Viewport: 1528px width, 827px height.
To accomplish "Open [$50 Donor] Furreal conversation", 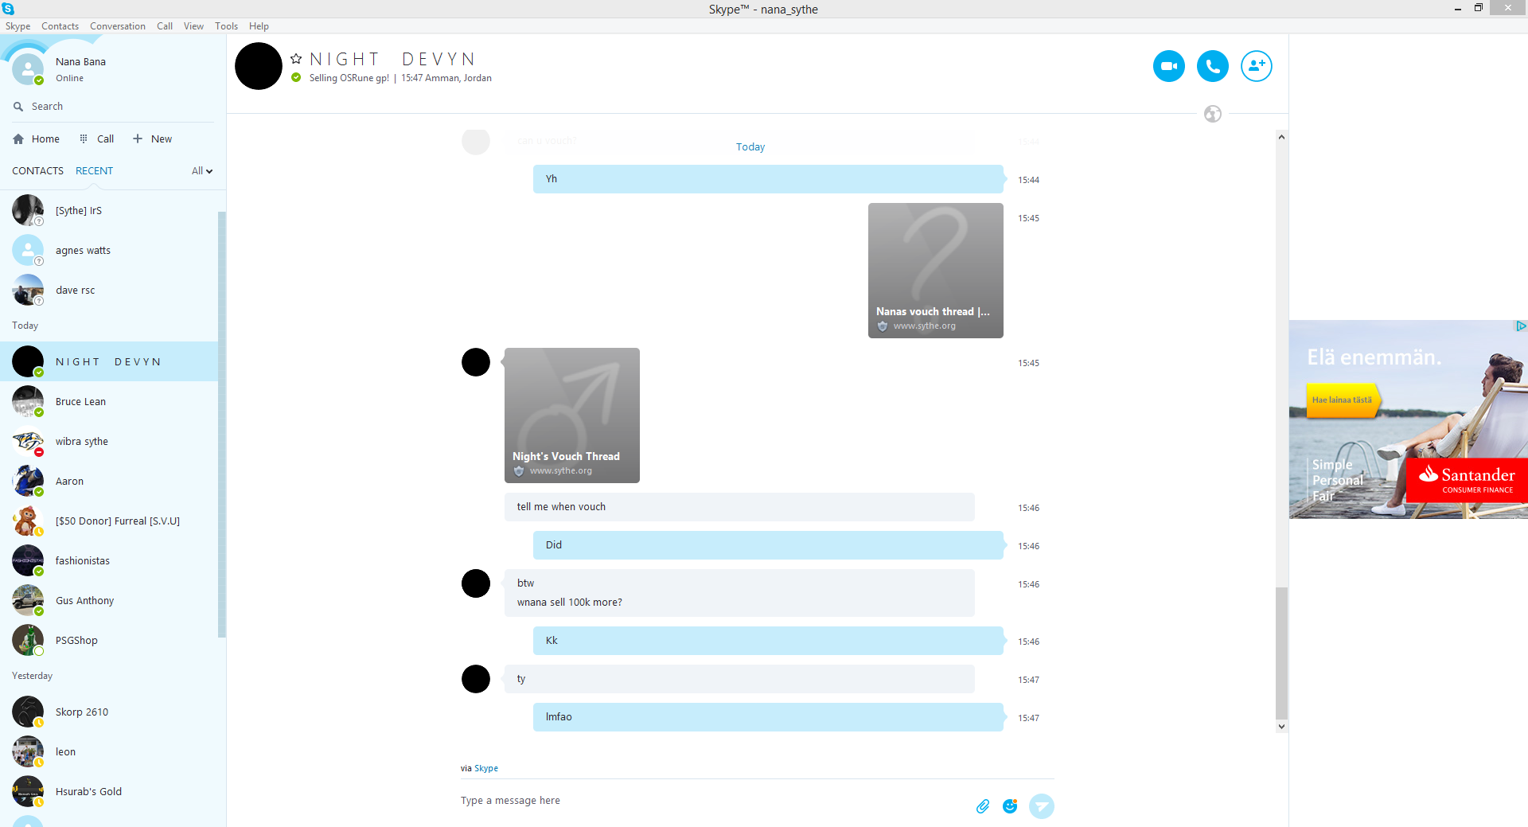I will (x=109, y=521).
